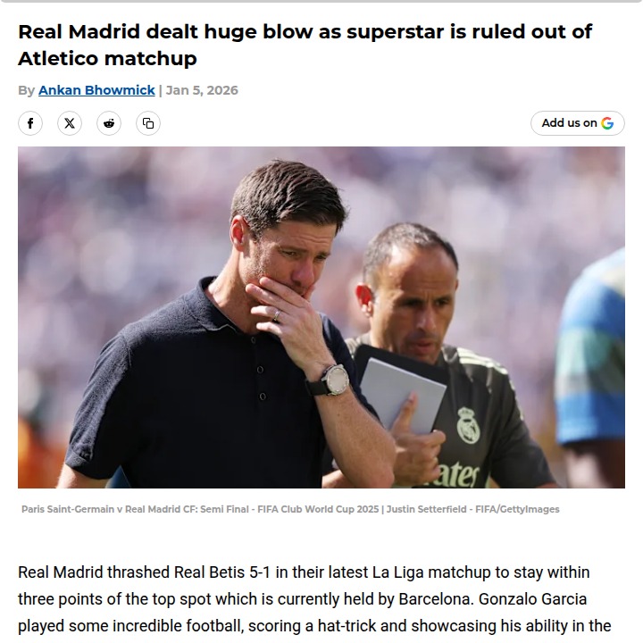This screenshot has width=643, height=643.
Task: Click the Google G logo
Action: coord(607,123)
